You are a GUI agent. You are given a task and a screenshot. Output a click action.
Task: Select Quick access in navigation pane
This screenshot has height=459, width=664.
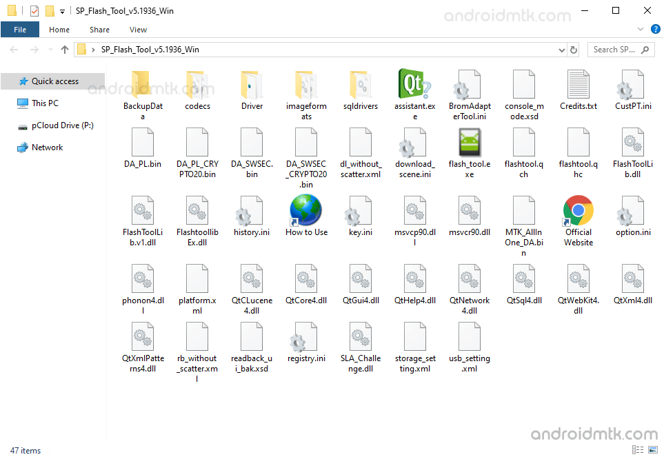(x=53, y=81)
